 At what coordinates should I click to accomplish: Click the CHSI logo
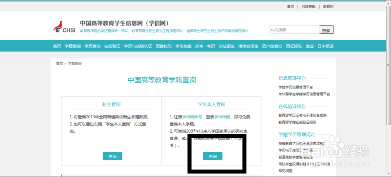coord(65,27)
